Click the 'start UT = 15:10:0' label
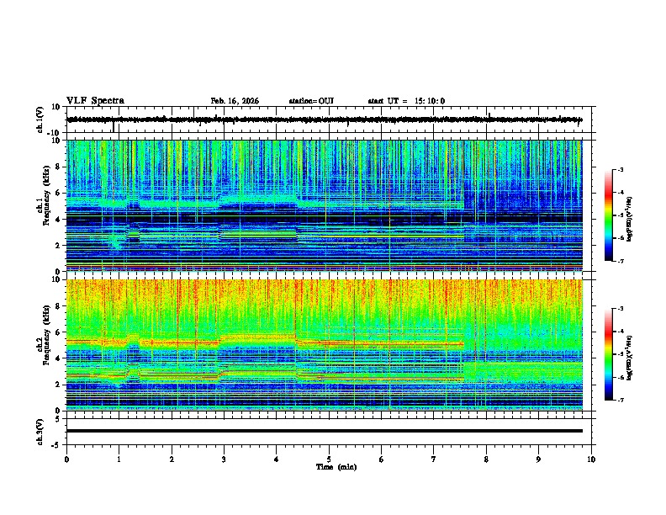The height and width of the screenshot is (515, 666). click(406, 101)
